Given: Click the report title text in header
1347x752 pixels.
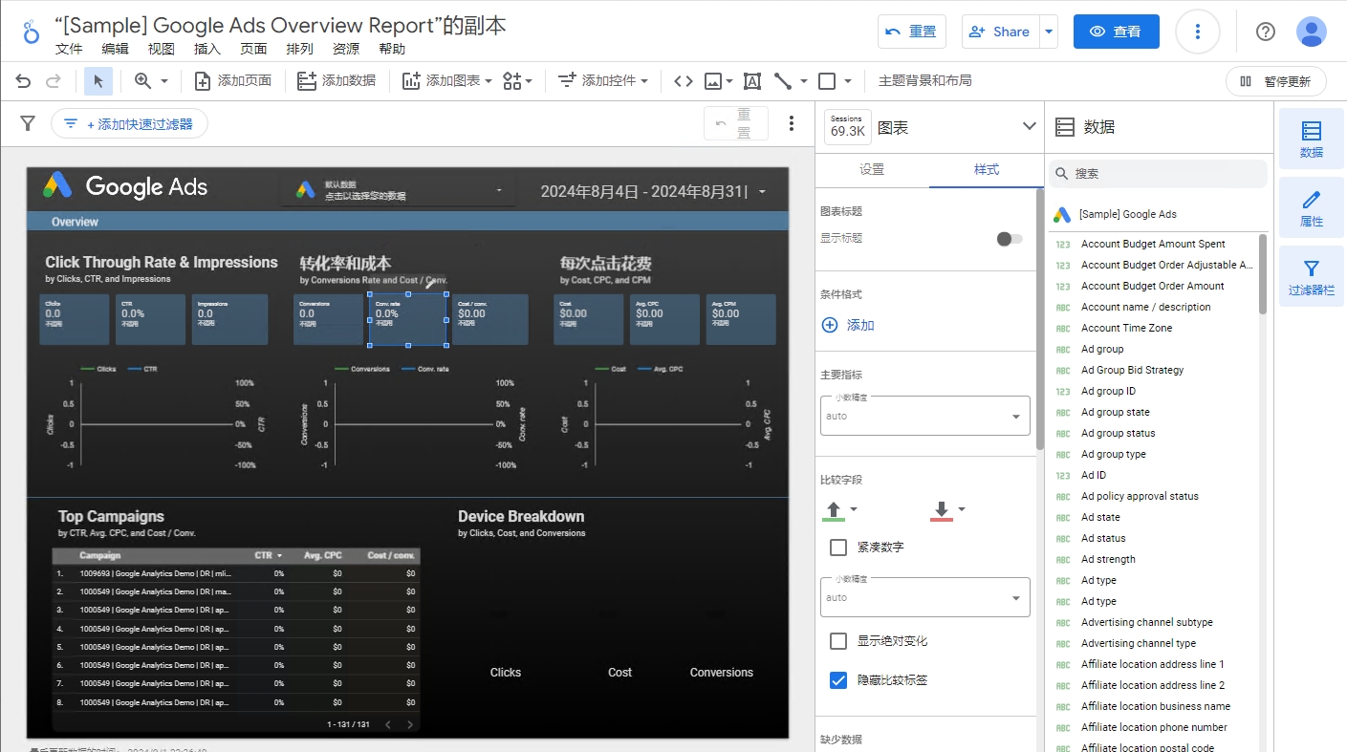Looking at the screenshot, I should [x=280, y=25].
